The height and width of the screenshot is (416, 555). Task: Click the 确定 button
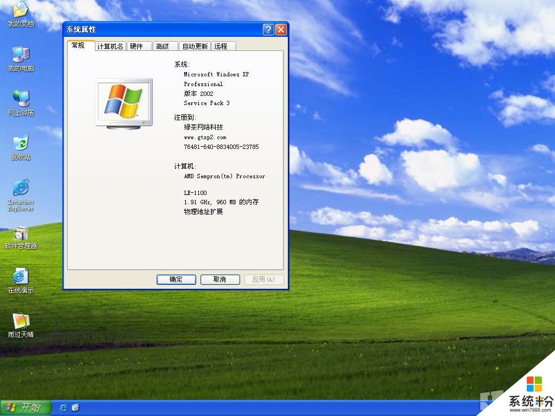point(176,279)
